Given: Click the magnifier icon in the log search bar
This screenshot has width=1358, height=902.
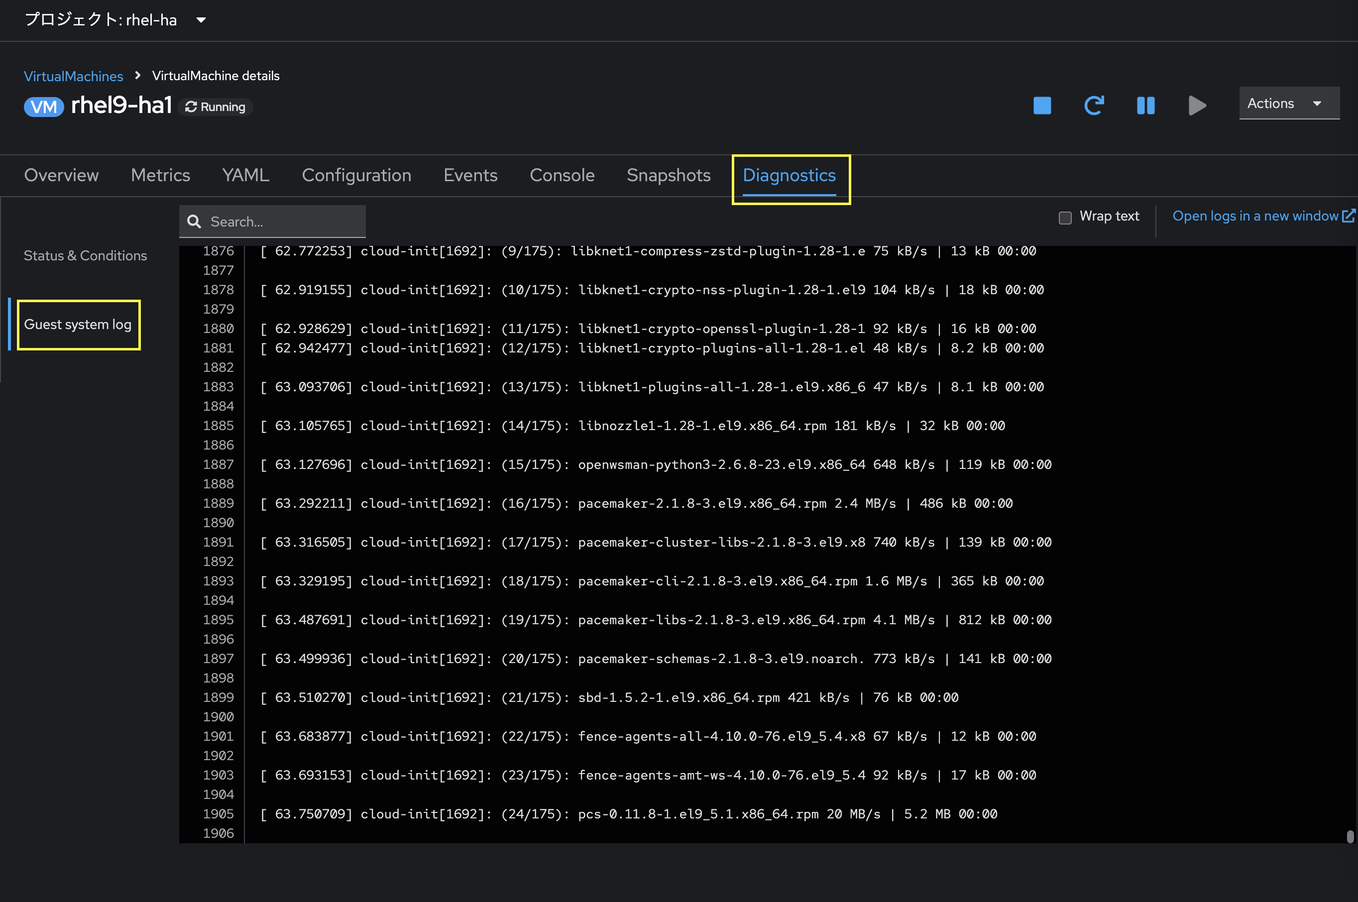Looking at the screenshot, I should coord(194,221).
